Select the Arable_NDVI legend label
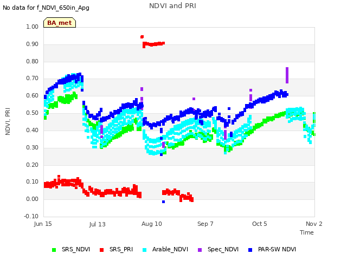Image resolution: width=347 pixels, height=260 pixels. 170,249
